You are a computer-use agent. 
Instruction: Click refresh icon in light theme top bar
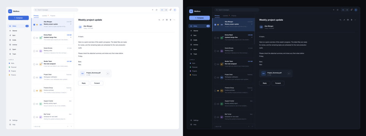click(x=156, y=10)
